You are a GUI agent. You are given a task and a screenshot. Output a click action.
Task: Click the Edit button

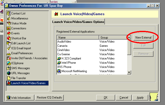(x=143, y=46)
